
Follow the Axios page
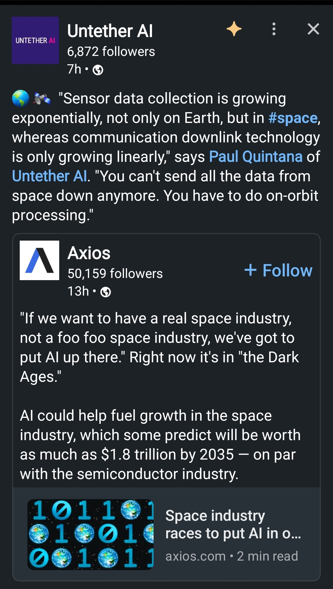click(278, 270)
